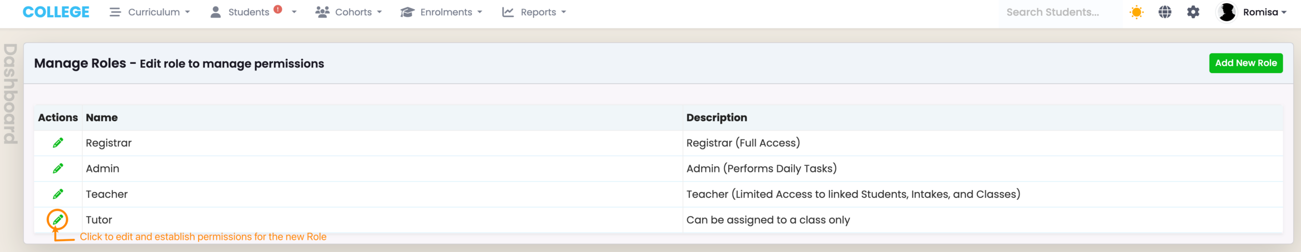Click Romisa's profile avatar
The height and width of the screenshot is (252, 1301).
point(1227,12)
